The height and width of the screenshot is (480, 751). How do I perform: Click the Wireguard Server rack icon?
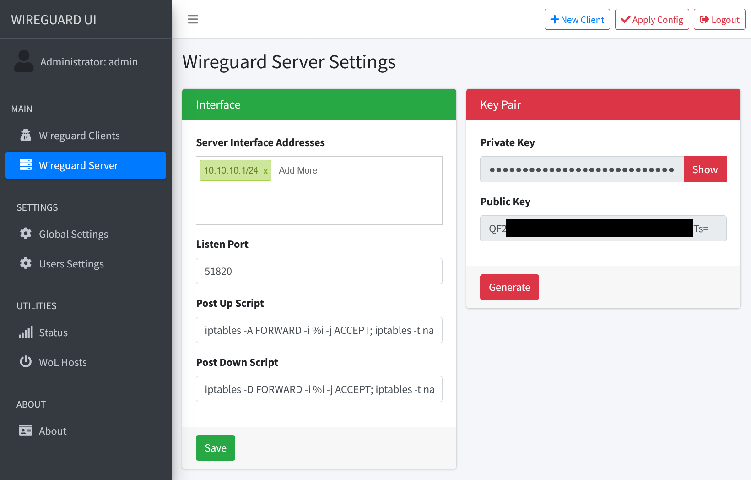coord(26,165)
